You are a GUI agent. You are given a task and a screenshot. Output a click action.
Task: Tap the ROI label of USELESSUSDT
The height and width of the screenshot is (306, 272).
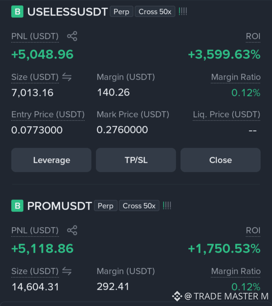(253, 37)
